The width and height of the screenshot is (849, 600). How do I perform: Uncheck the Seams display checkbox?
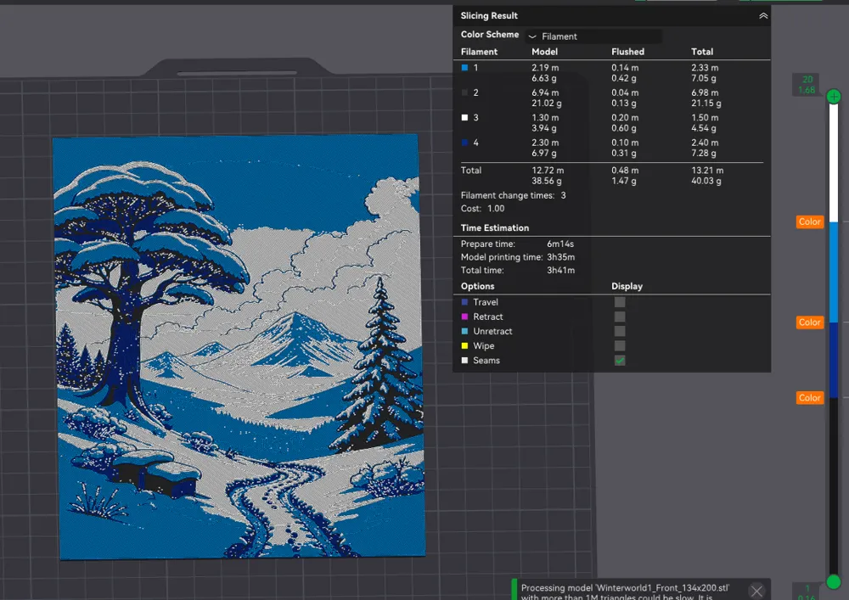pos(620,361)
